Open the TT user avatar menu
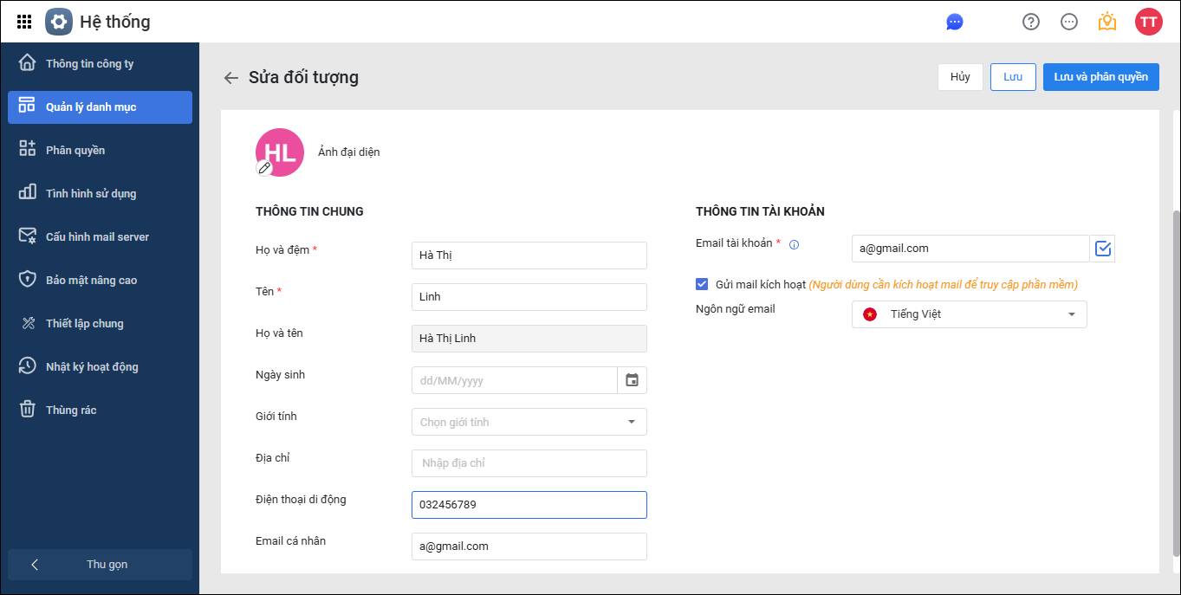Screen dimensions: 1181x595 pos(1148,23)
